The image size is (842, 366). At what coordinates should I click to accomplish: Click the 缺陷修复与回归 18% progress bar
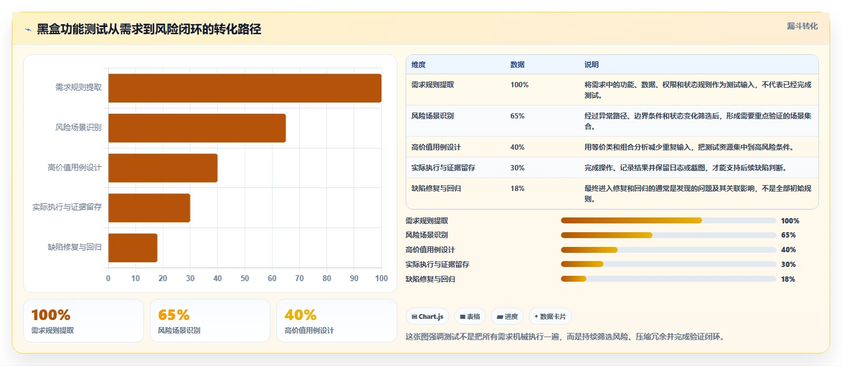click(668, 279)
